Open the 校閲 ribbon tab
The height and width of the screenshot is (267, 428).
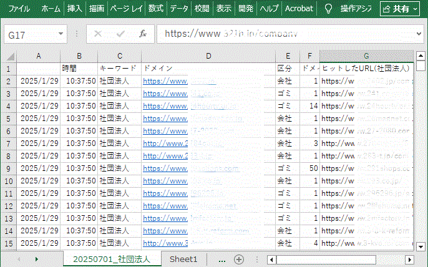202,9
